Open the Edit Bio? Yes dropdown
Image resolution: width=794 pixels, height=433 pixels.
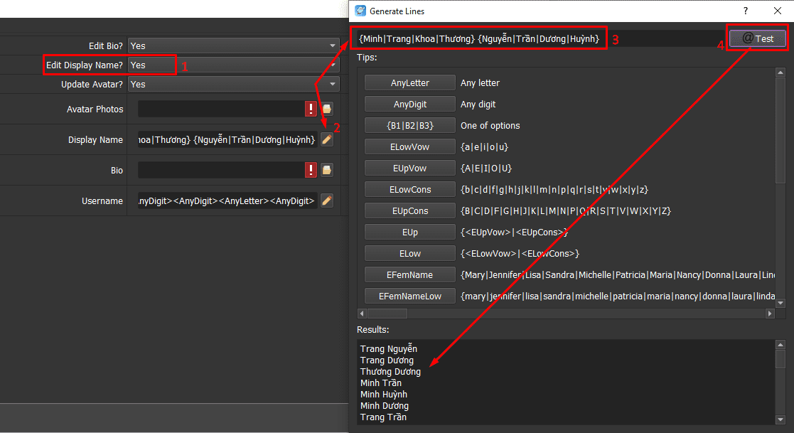pyautogui.click(x=331, y=46)
